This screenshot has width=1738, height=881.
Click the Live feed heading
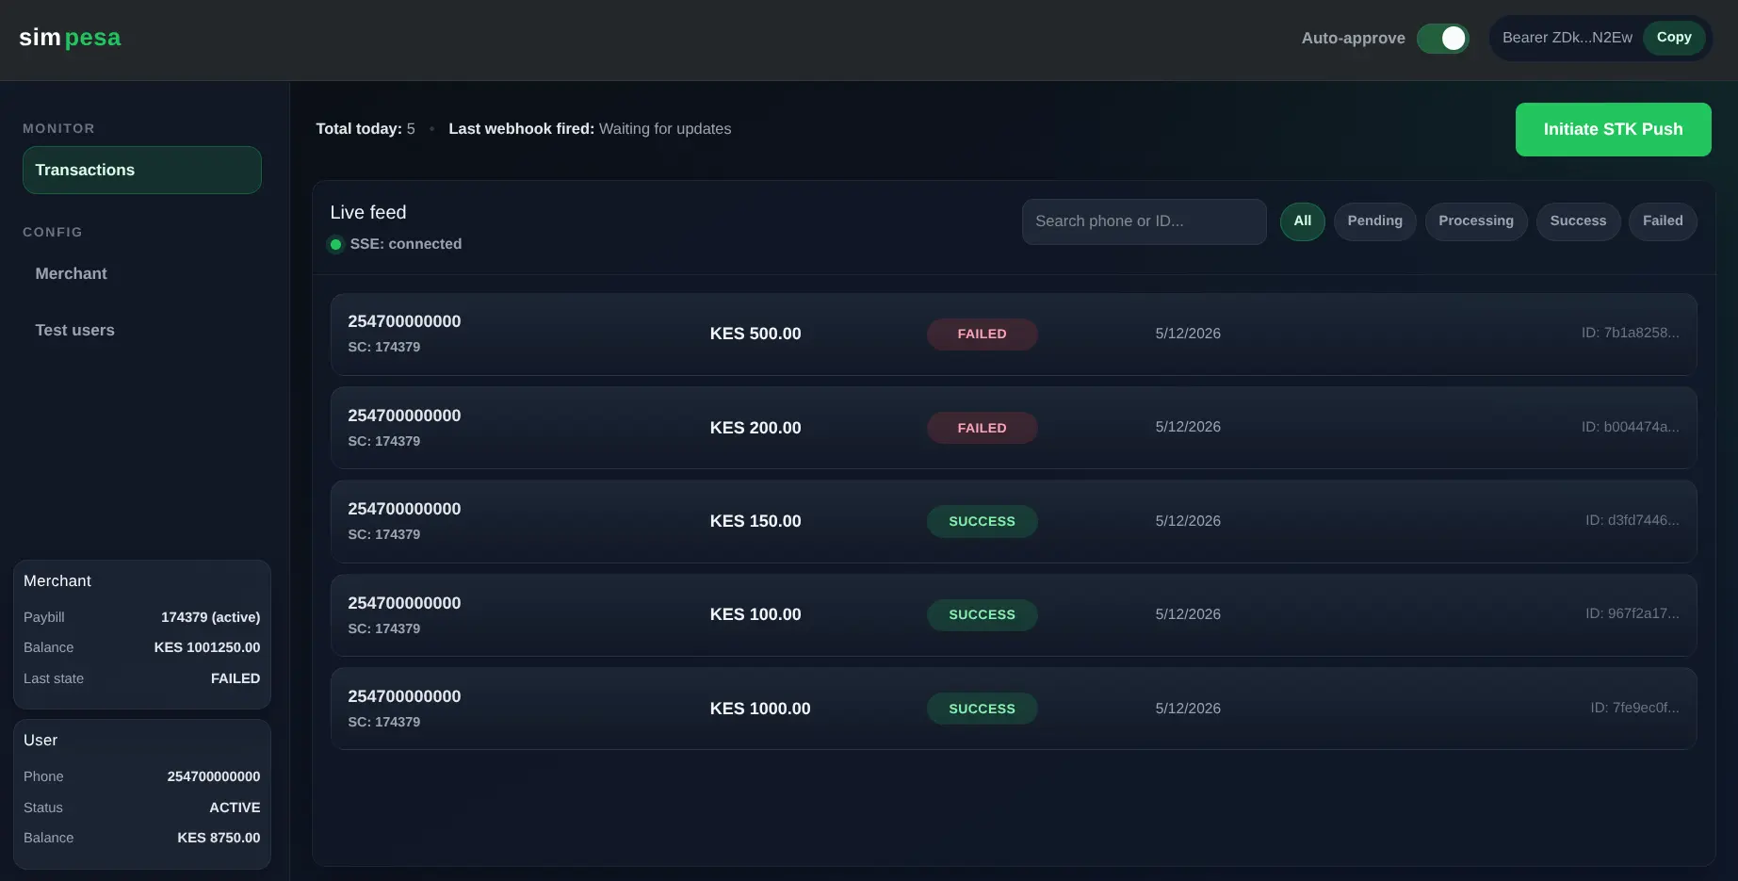point(368,213)
